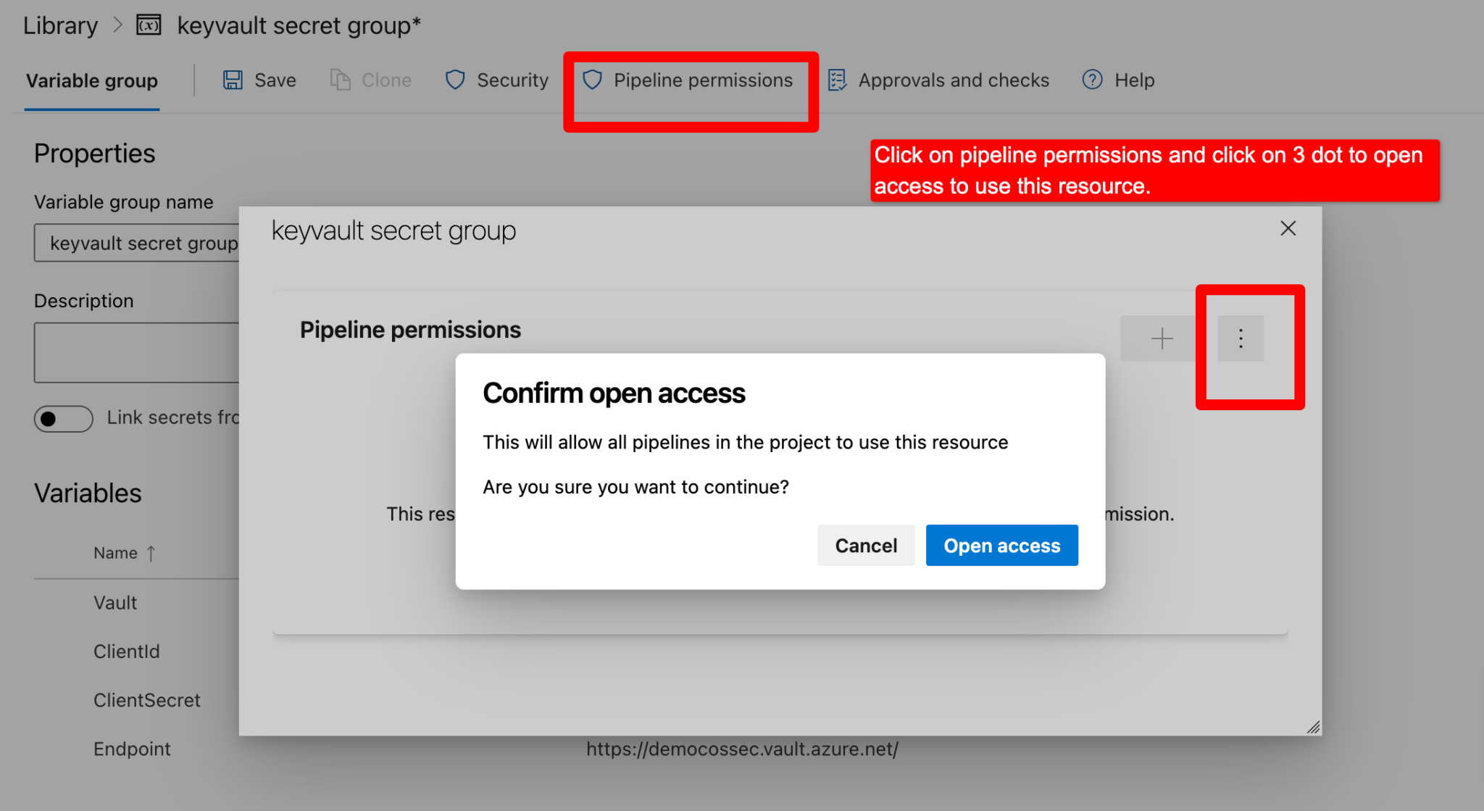Select the Approvals and checks icon
This screenshot has height=811, width=1484.
pyautogui.click(x=837, y=80)
